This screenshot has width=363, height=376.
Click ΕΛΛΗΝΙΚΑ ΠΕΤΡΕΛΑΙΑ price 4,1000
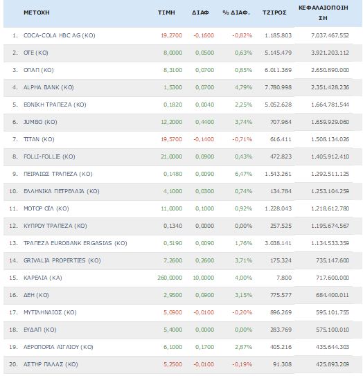coord(172,191)
